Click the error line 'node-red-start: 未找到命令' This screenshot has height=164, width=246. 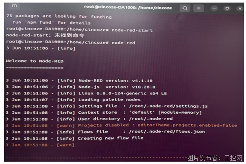(46, 35)
